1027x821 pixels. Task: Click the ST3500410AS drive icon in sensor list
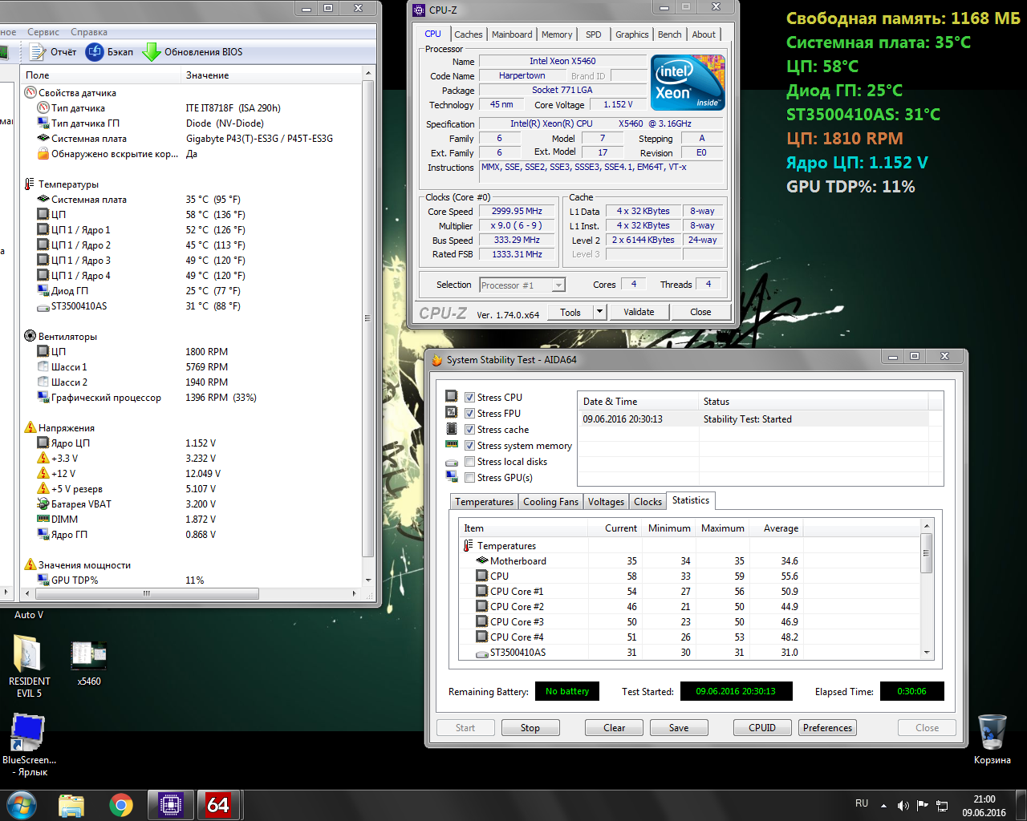click(x=44, y=306)
